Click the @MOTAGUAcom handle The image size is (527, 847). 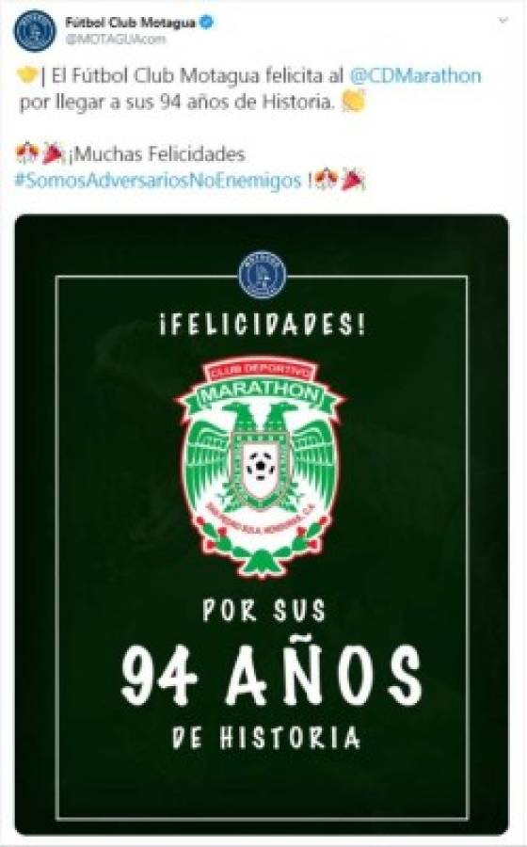tap(116, 39)
